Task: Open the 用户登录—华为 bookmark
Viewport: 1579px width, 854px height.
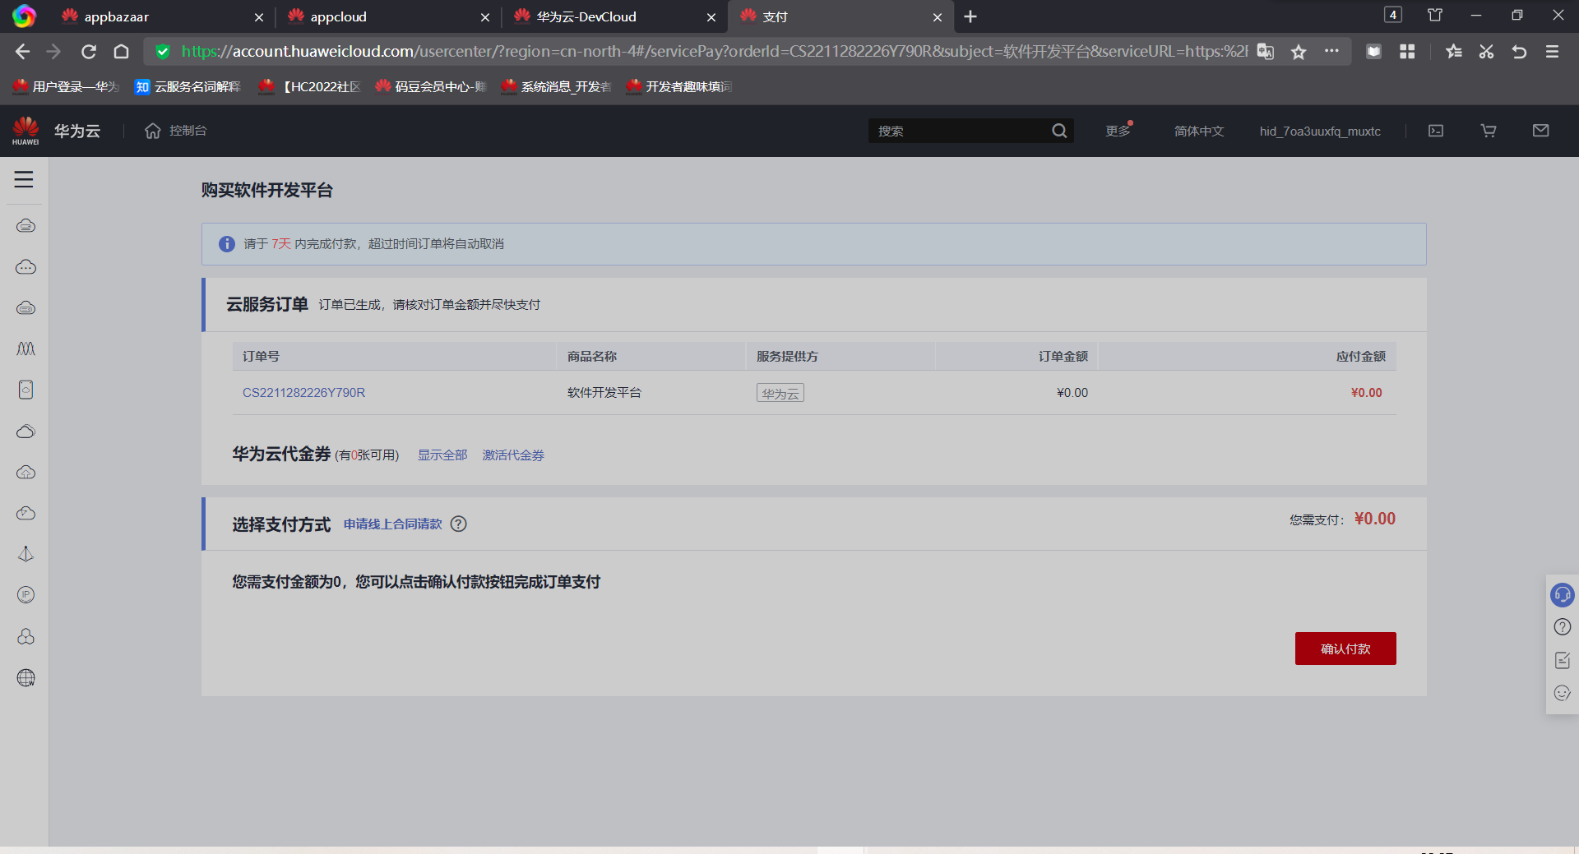Action: point(67,86)
